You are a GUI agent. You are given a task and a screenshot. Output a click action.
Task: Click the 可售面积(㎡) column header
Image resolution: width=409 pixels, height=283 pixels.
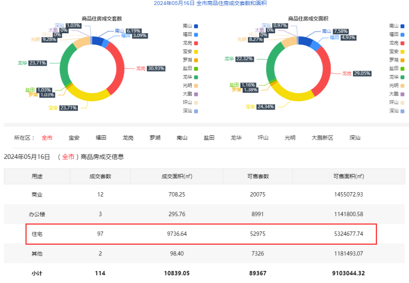pos(348,176)
